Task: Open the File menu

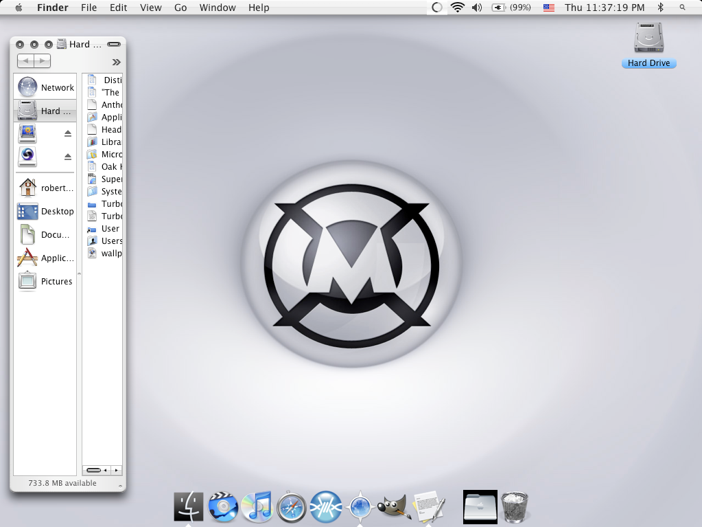Action: (89, 8)
